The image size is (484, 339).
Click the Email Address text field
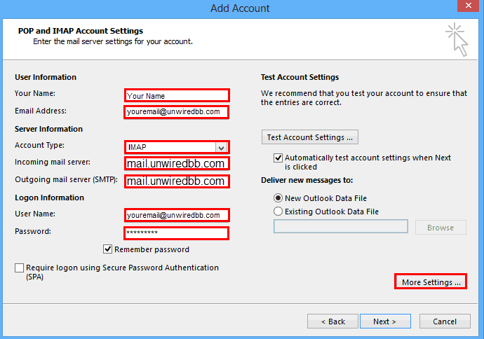(x=177, y=112)
